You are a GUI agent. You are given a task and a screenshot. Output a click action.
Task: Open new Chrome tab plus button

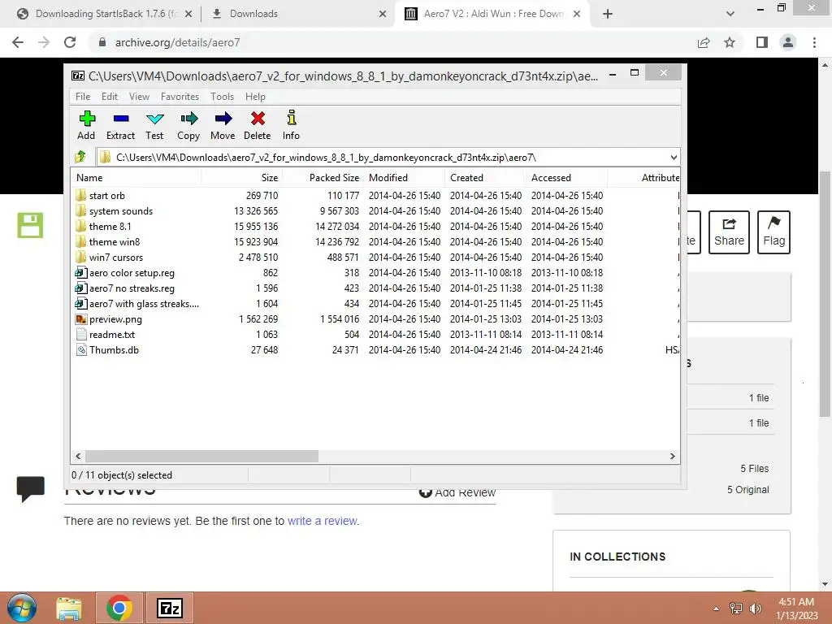608,14
